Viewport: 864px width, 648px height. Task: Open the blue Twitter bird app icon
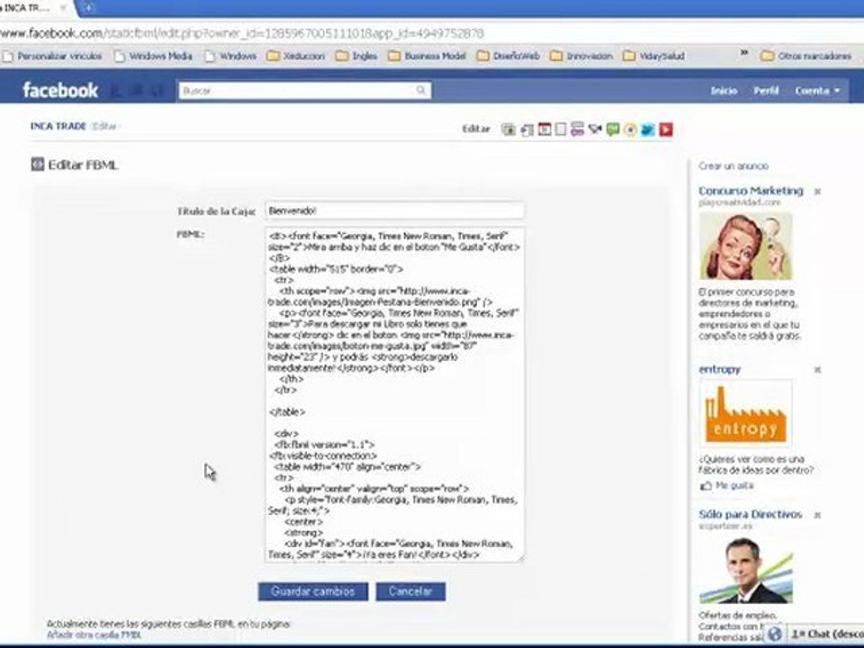pyautogui.click(x=648, y=130)
